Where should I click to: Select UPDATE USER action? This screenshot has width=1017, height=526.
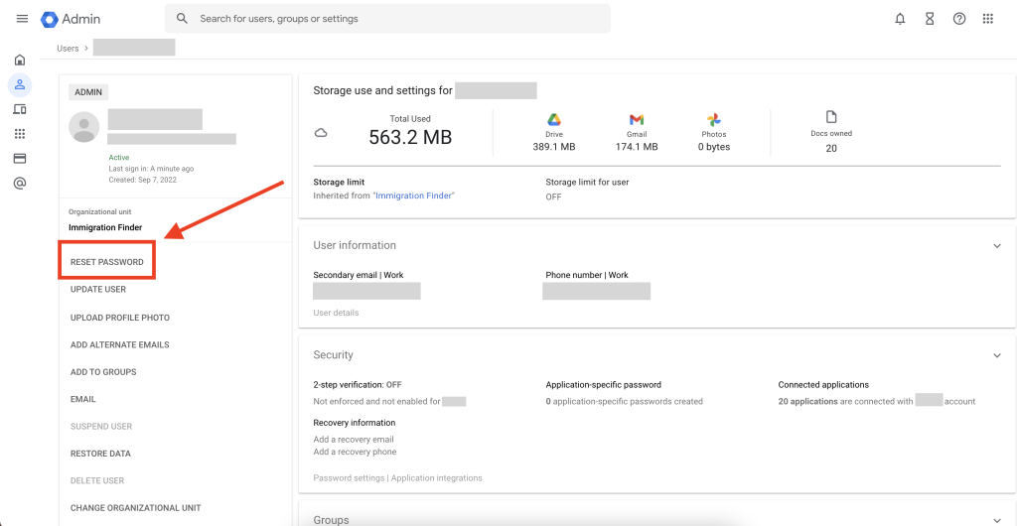(98, 290)
